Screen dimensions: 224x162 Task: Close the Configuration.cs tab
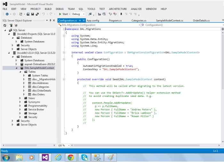pos(84,20)
